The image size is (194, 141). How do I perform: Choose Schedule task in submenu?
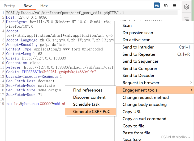[x=90, y=104]
